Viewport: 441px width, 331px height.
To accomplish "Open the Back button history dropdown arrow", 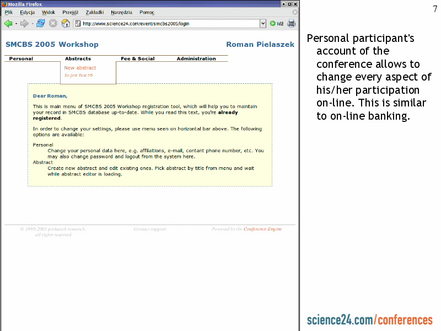I will (x=16, y=24).
